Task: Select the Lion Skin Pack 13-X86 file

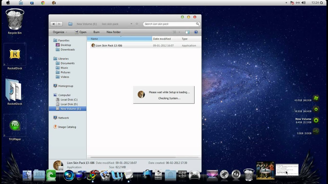Action: pos(145,45)
